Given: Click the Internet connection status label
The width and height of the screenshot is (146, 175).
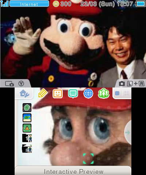Looking at the screenshot, I should click(29, 4).
